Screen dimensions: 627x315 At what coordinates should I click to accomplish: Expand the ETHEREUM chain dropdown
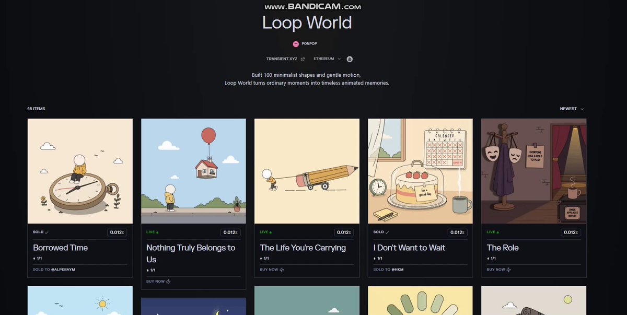[x=327, y=59]
